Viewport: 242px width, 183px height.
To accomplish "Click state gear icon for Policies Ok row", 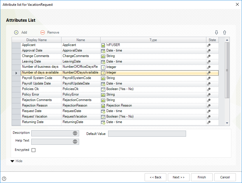I will pyautogui.click(x=209, y=89).
